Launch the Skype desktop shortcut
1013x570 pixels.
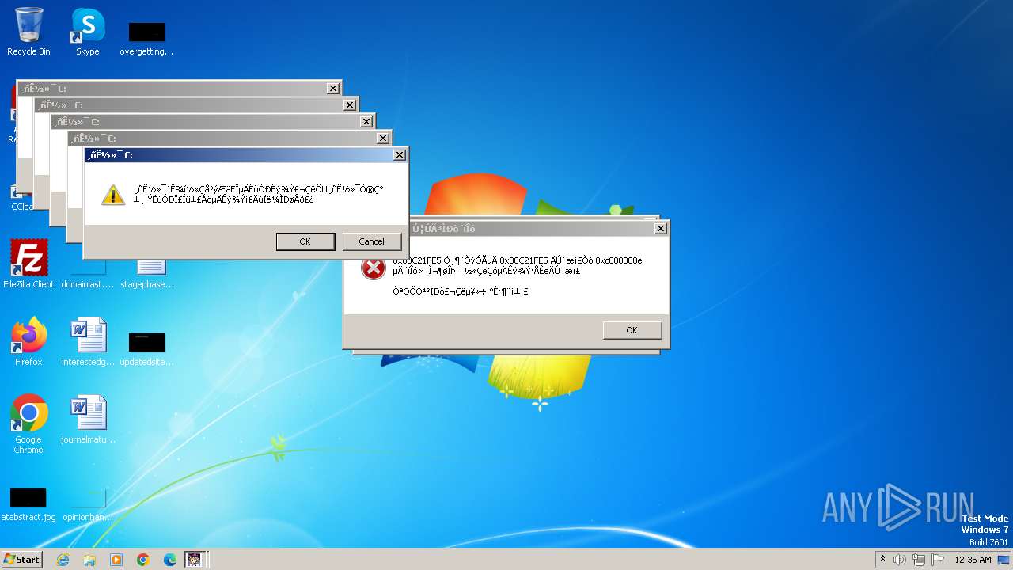(x=88, y=32)
